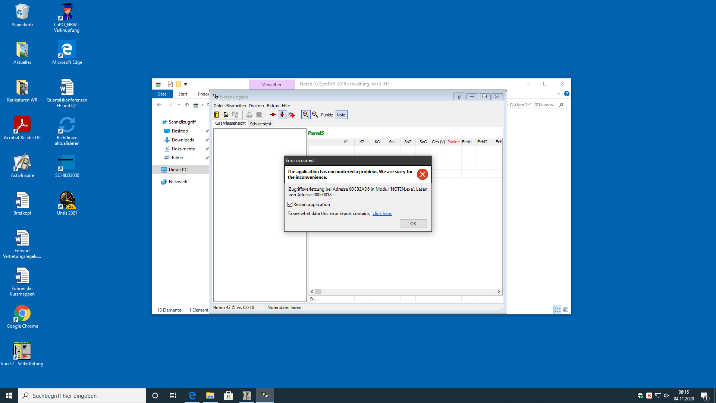Select the red down-arrow direction icon
716x403 pixels.
pos(282,115)
